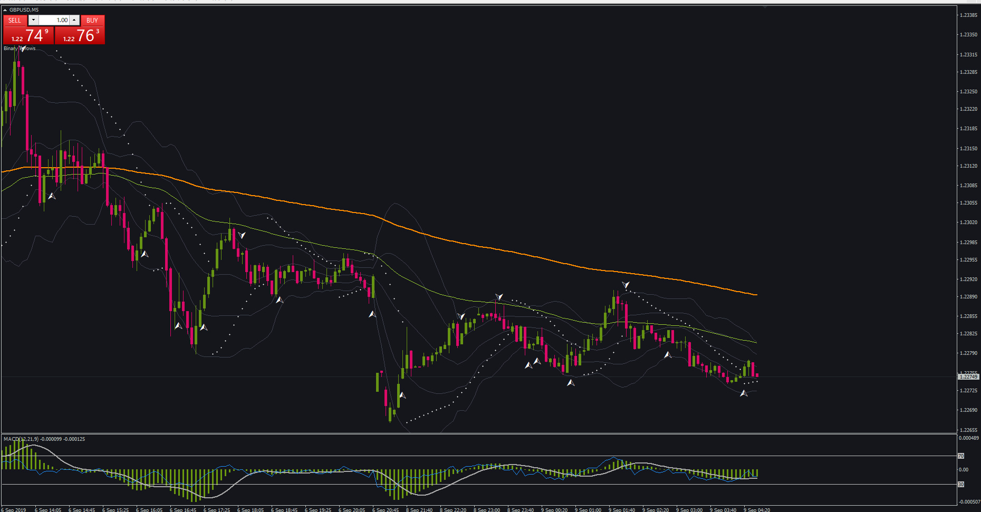Viewport: 981px width, 512px height.
Task: Click the 1.22655 price scale value
Action: point(968,430)
